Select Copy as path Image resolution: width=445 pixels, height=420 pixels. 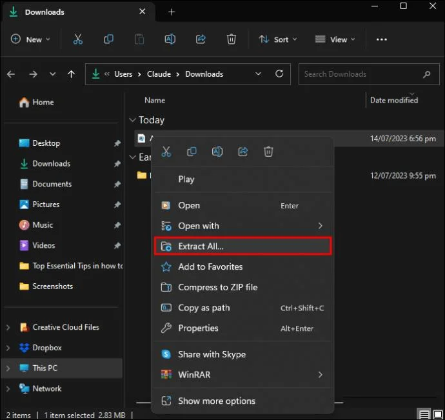click(x=243, y=308)
